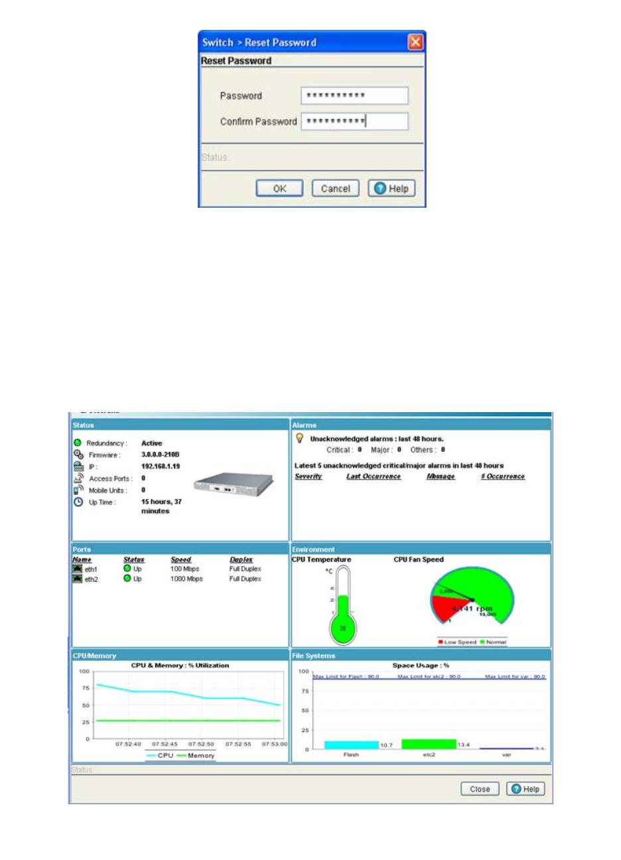Click the Help question mark icon in dialog
Image resolution: width=621 pixels, height=860 pixels.
[380, 188]
